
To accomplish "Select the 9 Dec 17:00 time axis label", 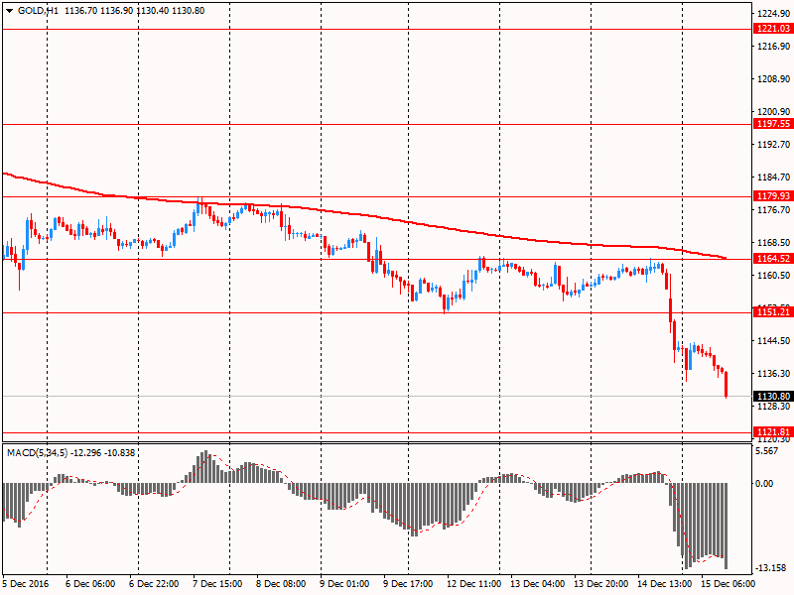I will [408, 583].
